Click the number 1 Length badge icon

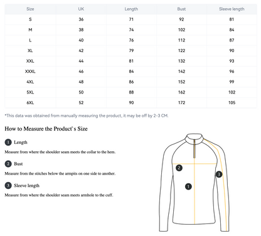(x=8, y=142)
